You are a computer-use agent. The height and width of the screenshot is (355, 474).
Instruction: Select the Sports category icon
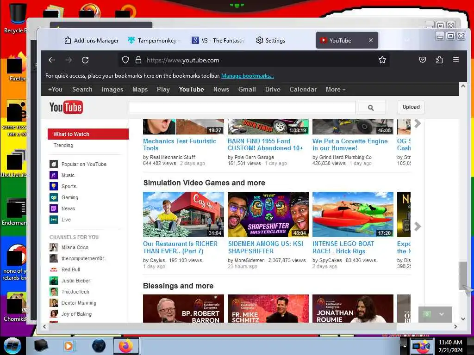pos(54,186)
